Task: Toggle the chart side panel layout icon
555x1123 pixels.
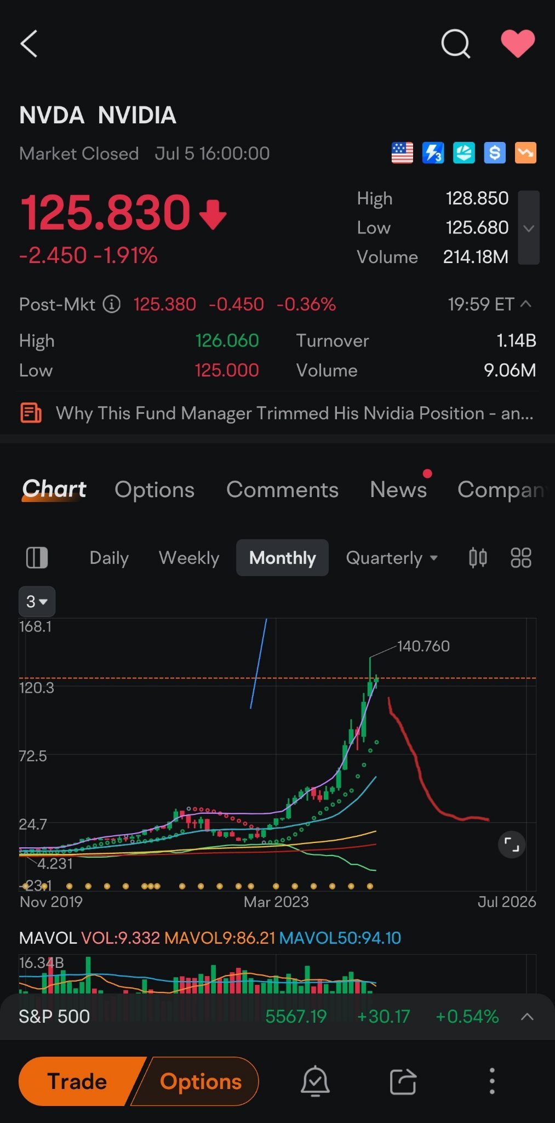Action: point(37,558)
